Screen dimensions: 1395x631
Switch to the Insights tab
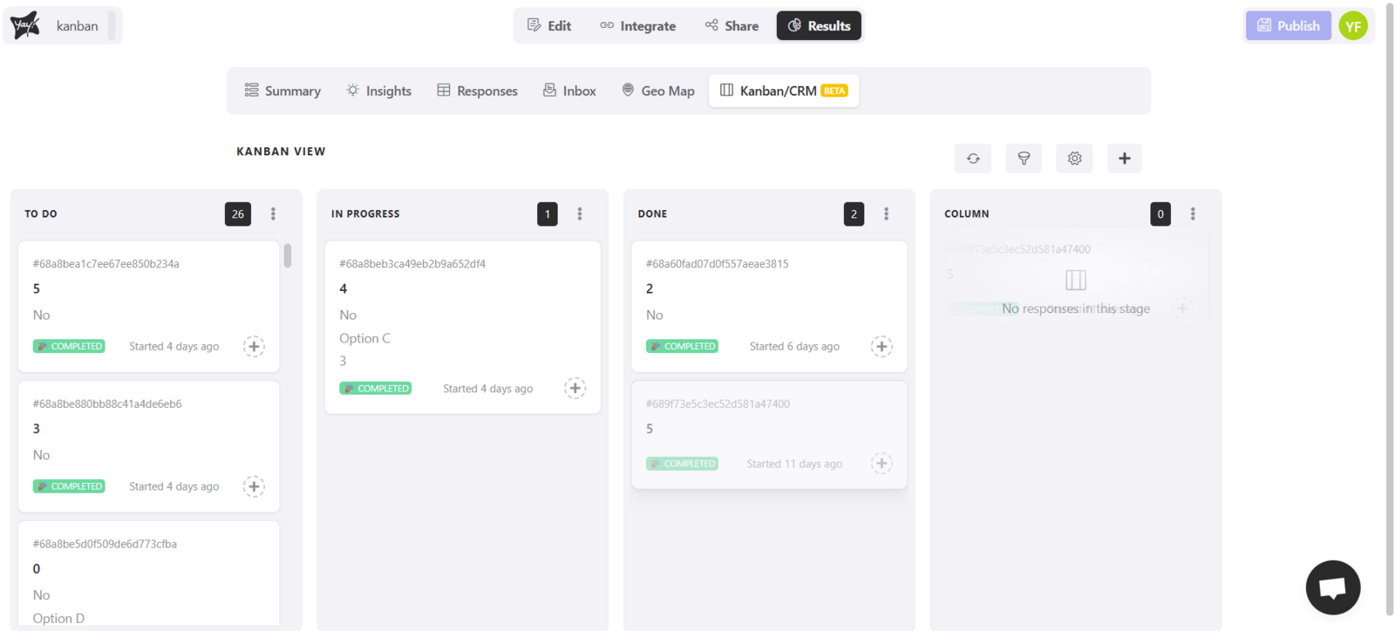(378, 91)
